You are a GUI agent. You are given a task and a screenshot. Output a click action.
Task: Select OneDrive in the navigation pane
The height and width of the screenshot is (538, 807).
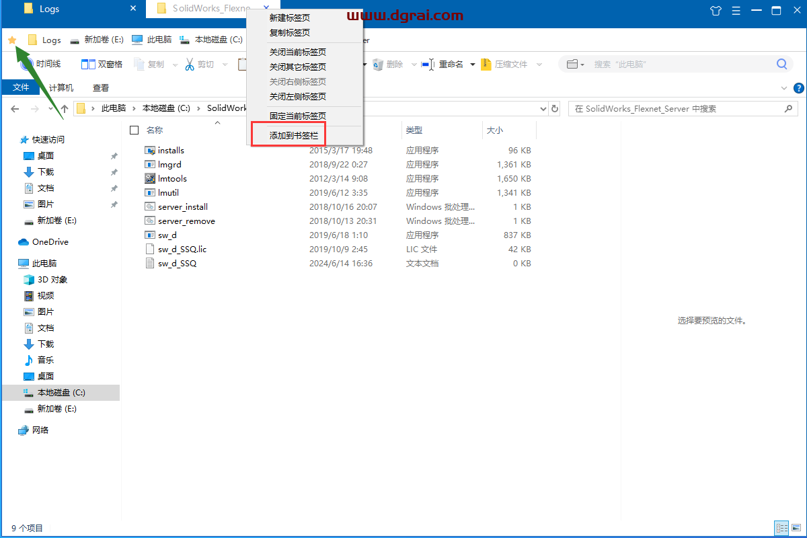click(43, 242)
